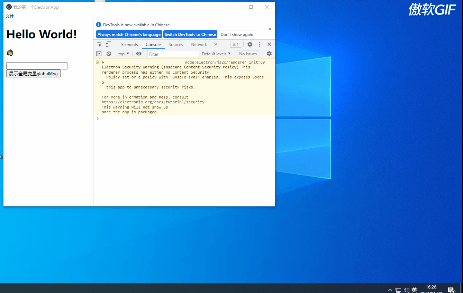Click the 展示全局变量globalMsg button

click(x=33, y=74)
